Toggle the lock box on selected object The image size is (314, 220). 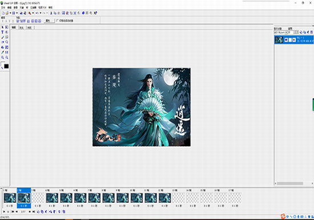click(x=290, y=40)
